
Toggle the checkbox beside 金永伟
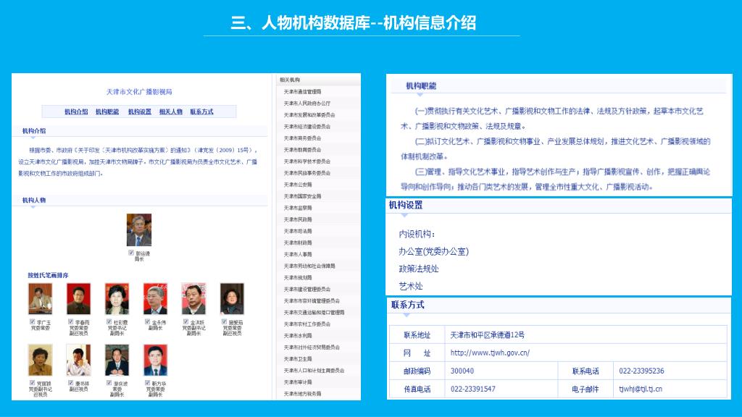point(147,321)
